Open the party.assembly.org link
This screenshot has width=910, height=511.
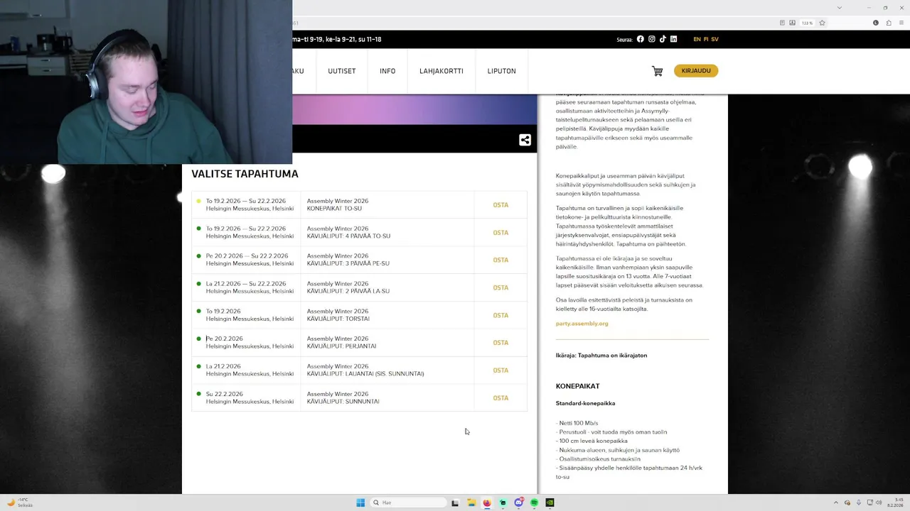(582, 324)
